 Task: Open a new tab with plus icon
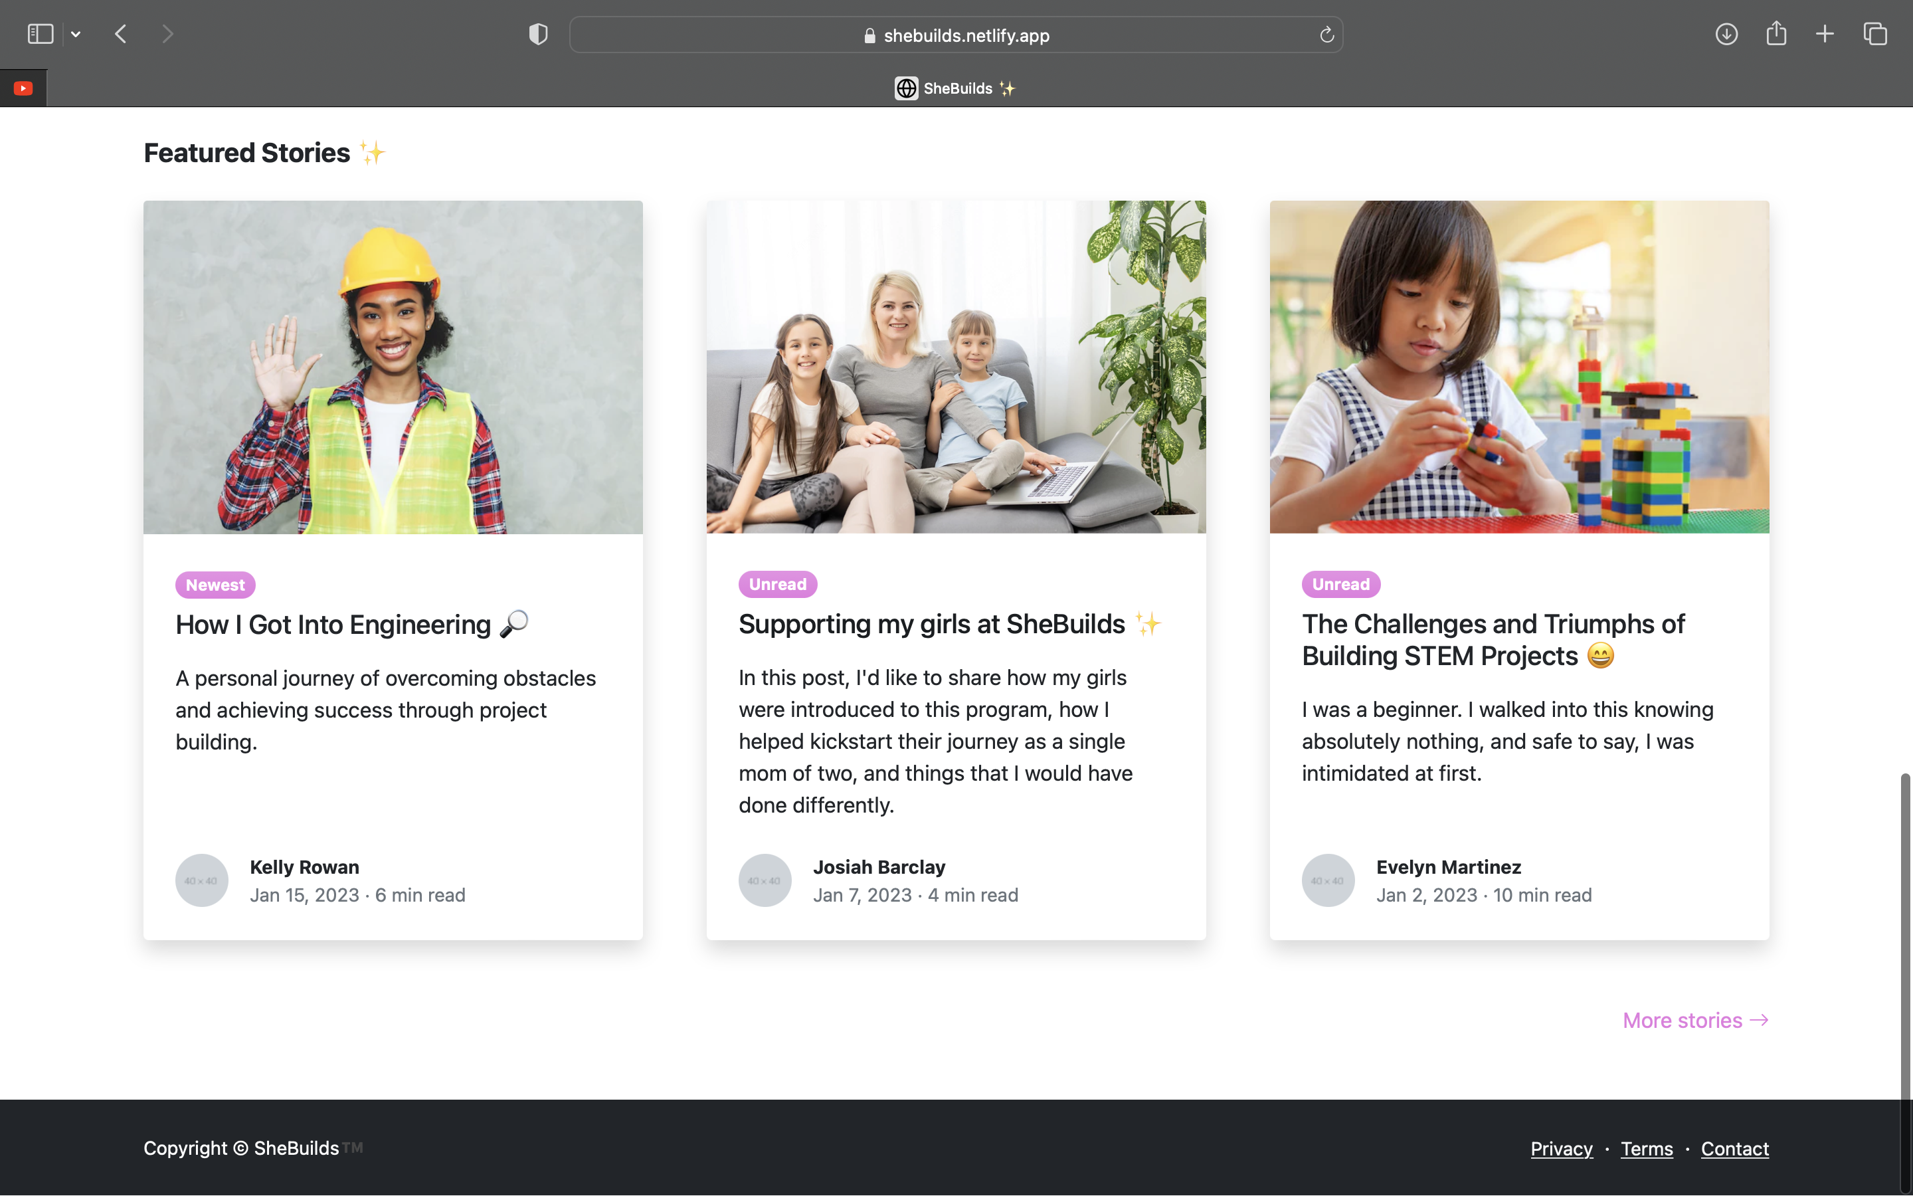click(1825, 34)
